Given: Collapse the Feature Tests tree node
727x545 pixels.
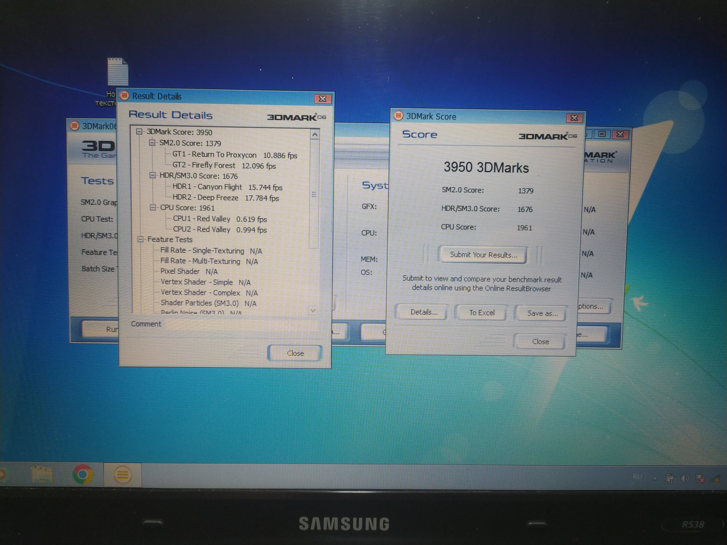Looking at the screenshot, I should (140, 239).
